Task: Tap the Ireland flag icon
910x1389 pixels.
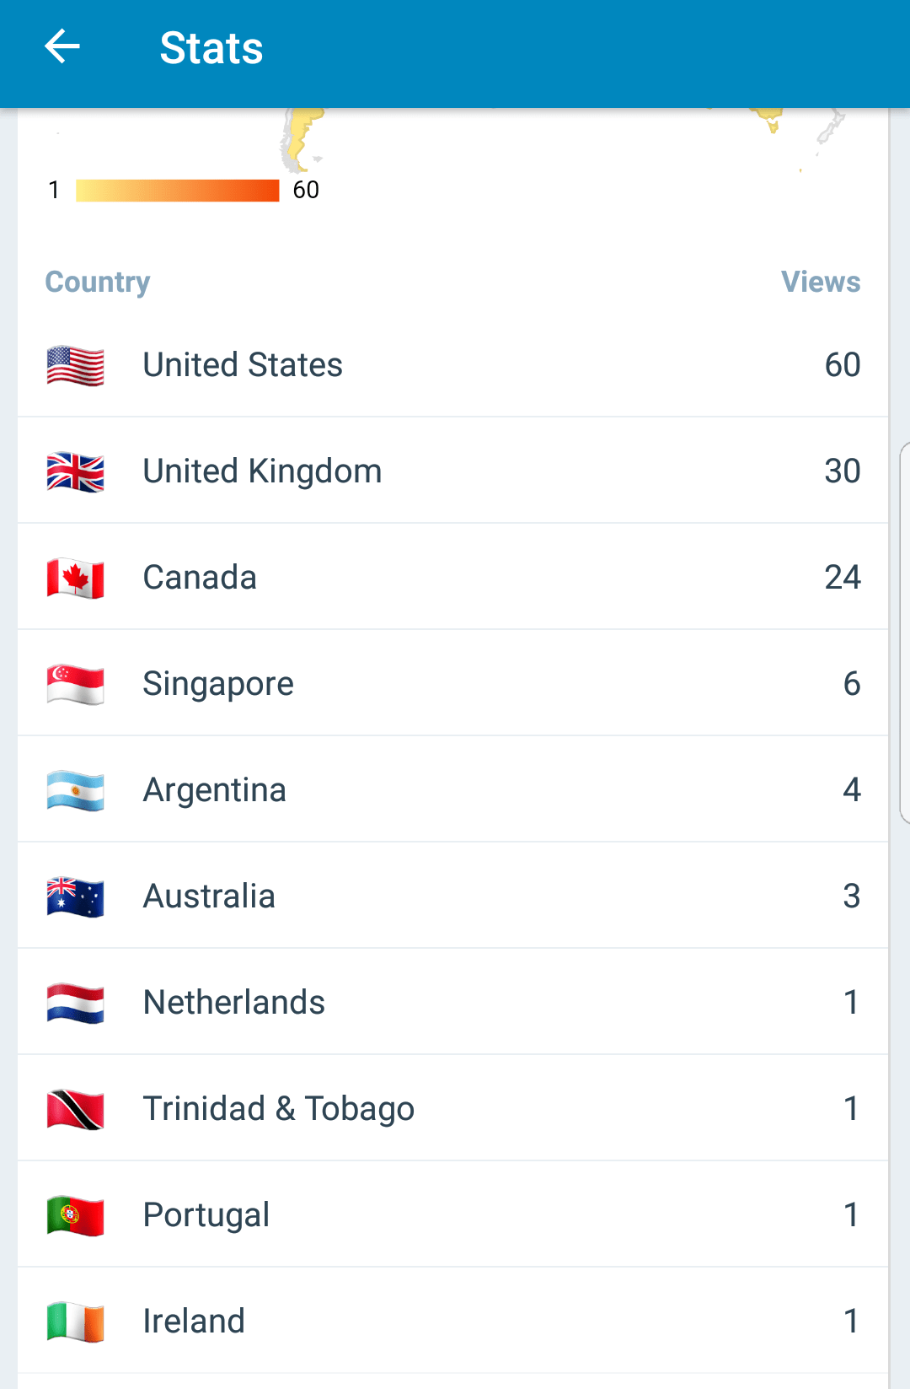Action: click(x=76, y=1322)
